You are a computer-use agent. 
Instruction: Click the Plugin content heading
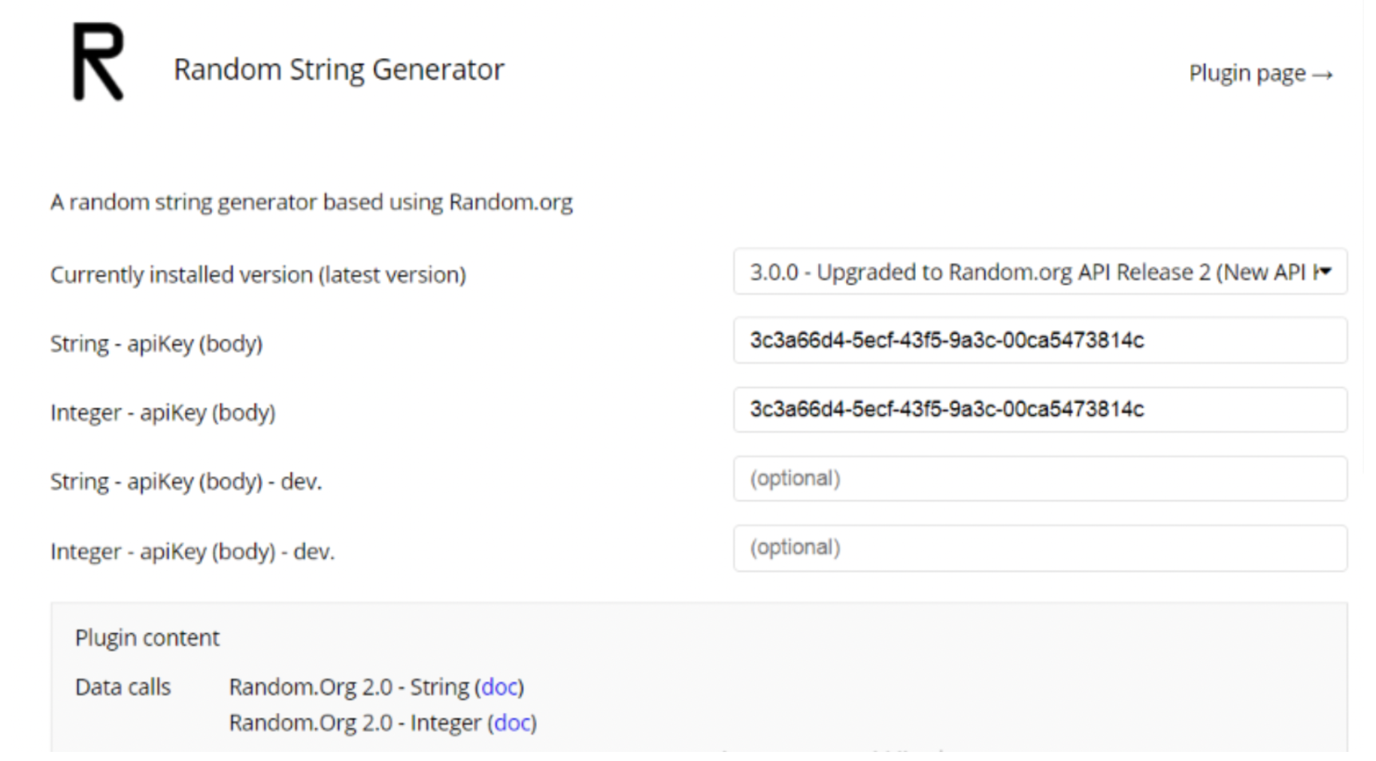coord(147,638)
